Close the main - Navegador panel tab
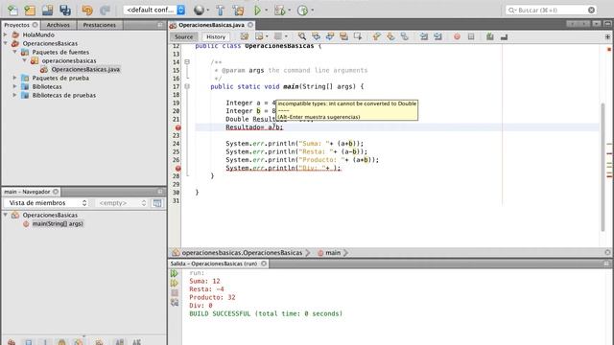This screenshot has height=345, width=614. point(56,192)
